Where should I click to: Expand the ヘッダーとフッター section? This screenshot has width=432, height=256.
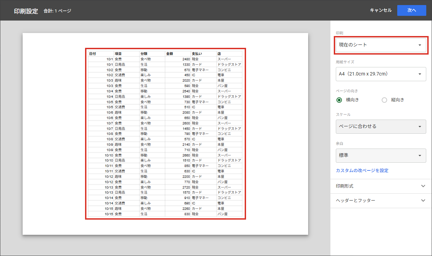tap(381, 201)
